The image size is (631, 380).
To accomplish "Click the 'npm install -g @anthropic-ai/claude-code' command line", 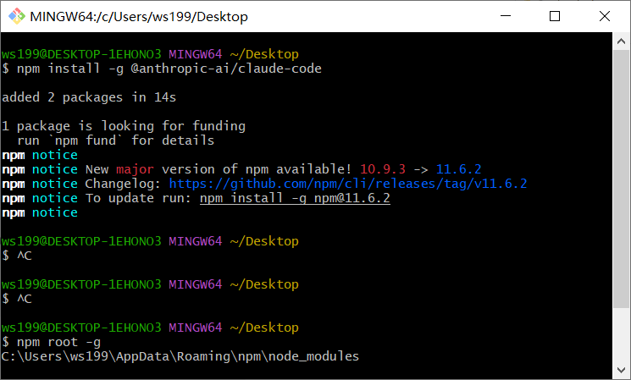I will (x=168, y=69).
